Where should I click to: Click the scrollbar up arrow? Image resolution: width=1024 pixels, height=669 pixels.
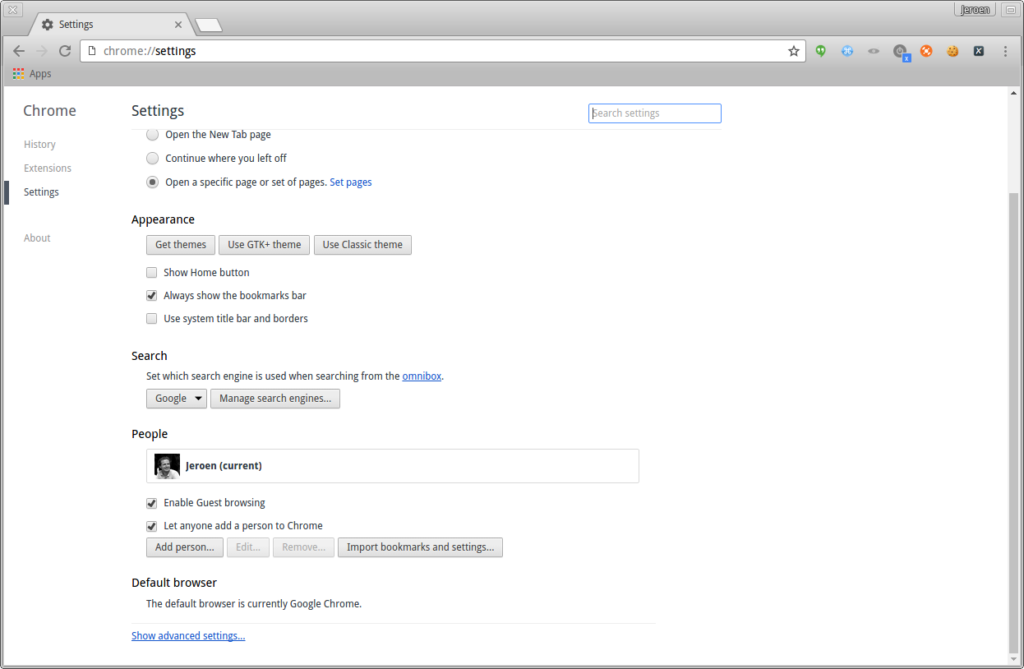coord(1013,93)
